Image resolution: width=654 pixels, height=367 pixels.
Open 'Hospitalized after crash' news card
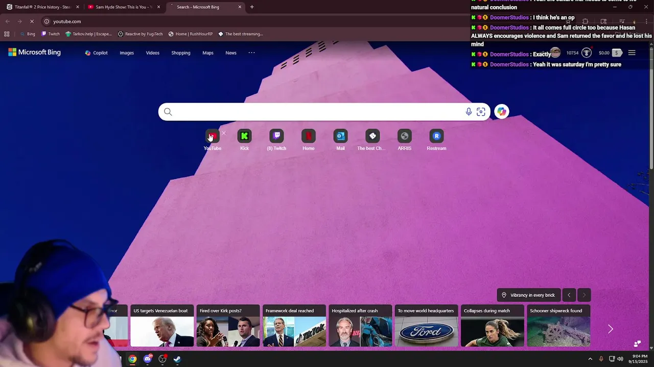360,326
